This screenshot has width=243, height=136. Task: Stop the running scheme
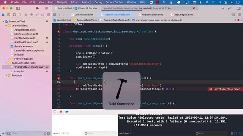(46, 8)
